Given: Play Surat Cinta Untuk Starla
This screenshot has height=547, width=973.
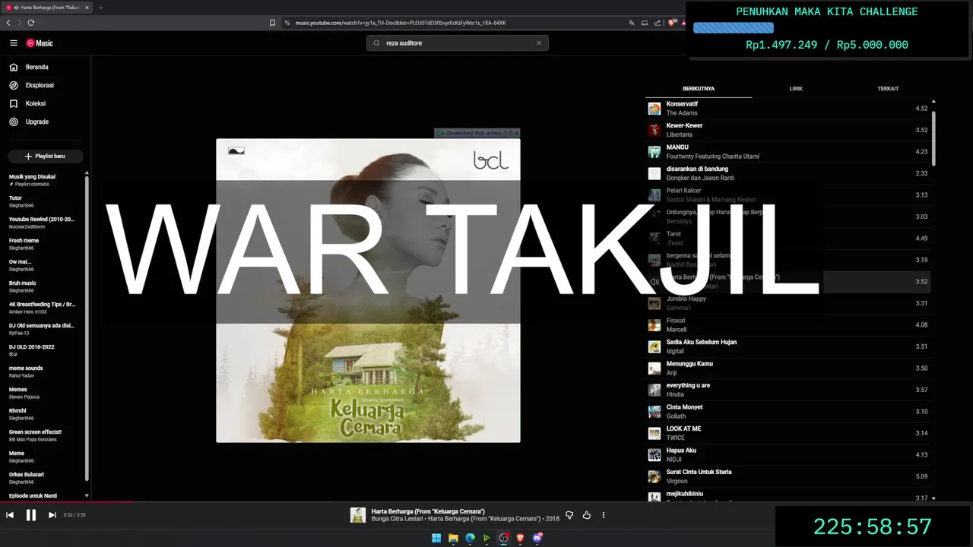Looking at the screenshot, I should tap(788, 476).
